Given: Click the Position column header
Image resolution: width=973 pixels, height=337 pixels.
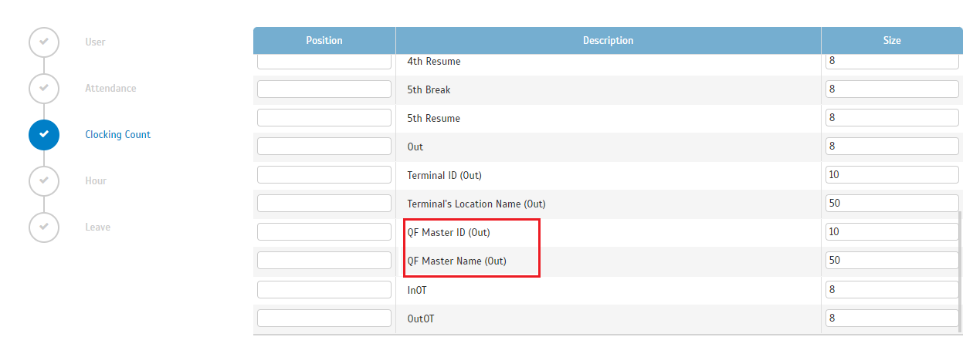Looking at the screenshot, I should tap(324, 40).
